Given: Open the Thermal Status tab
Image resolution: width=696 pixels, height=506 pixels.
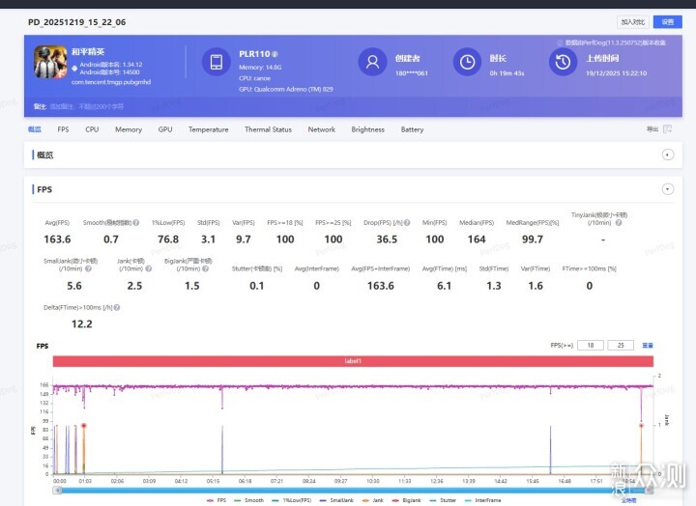Looking at the screenshot, I should click(x=268, y=129).
